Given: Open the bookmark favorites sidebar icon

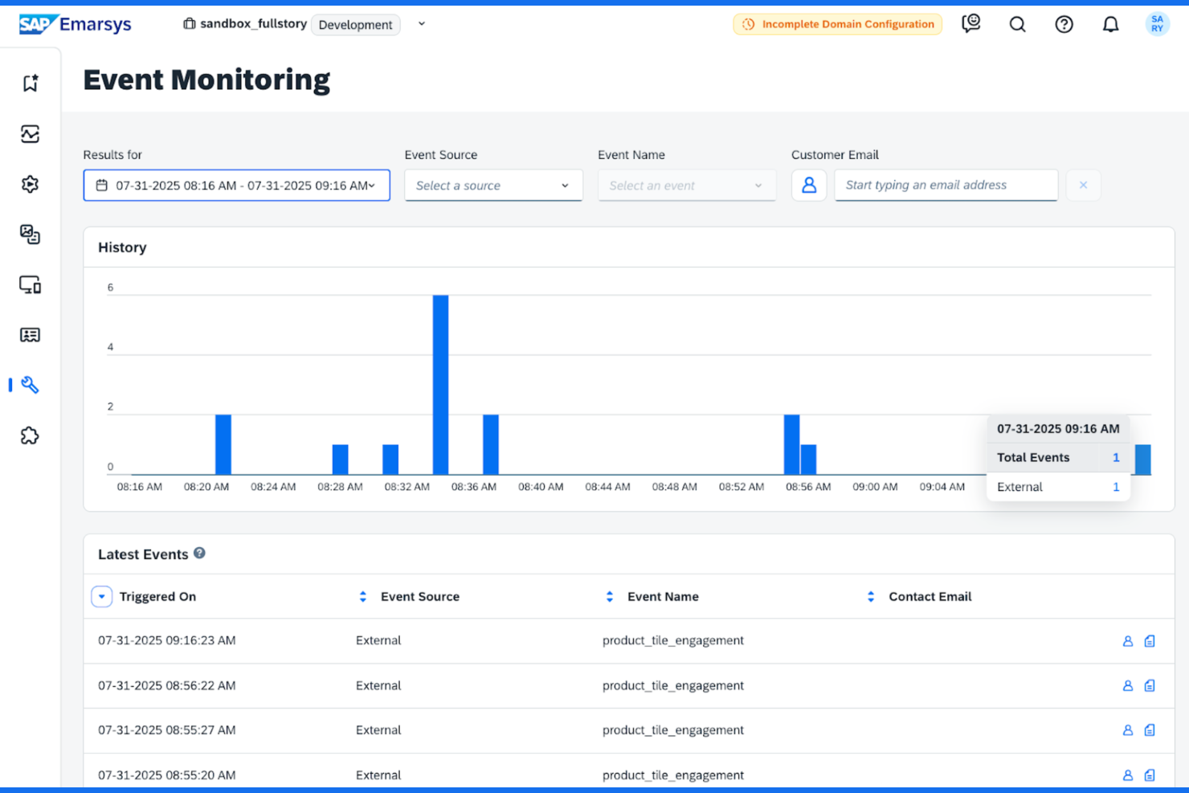Looking at the screenshot, I should (x=31, y=83).
